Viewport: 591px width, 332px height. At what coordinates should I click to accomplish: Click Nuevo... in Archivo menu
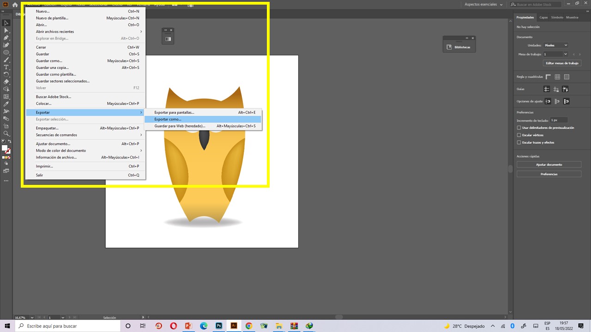pyautogui.click(x=85, y=11)
